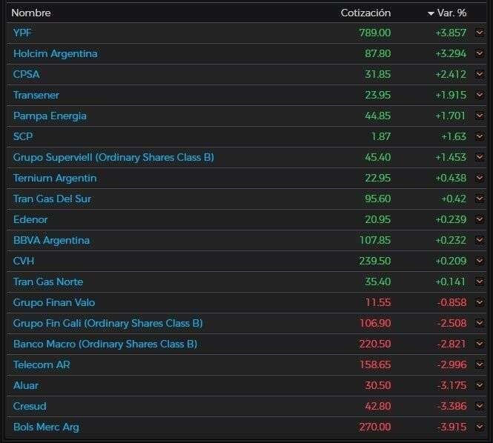
Task: View Bols Merc Arg details
Action: pyautogui.click(x=46, y=427)
